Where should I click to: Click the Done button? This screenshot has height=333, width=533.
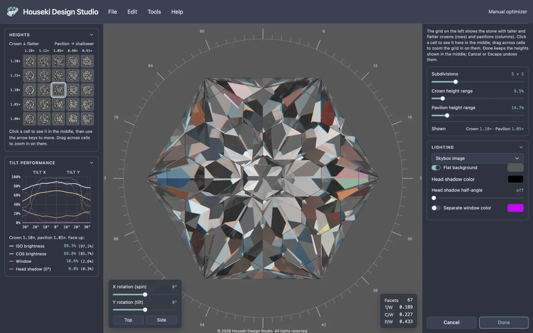(504, 322)
